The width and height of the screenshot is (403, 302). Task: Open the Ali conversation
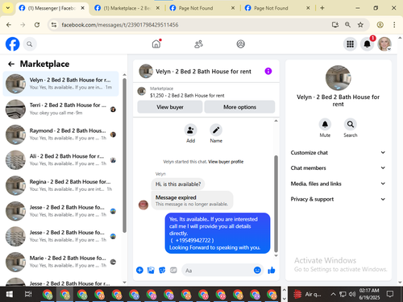pyautogui.click(x=60, y=160)
